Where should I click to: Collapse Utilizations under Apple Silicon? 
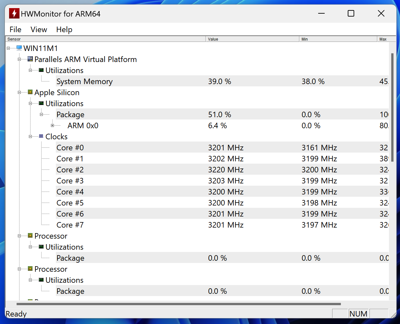point(31,104)
